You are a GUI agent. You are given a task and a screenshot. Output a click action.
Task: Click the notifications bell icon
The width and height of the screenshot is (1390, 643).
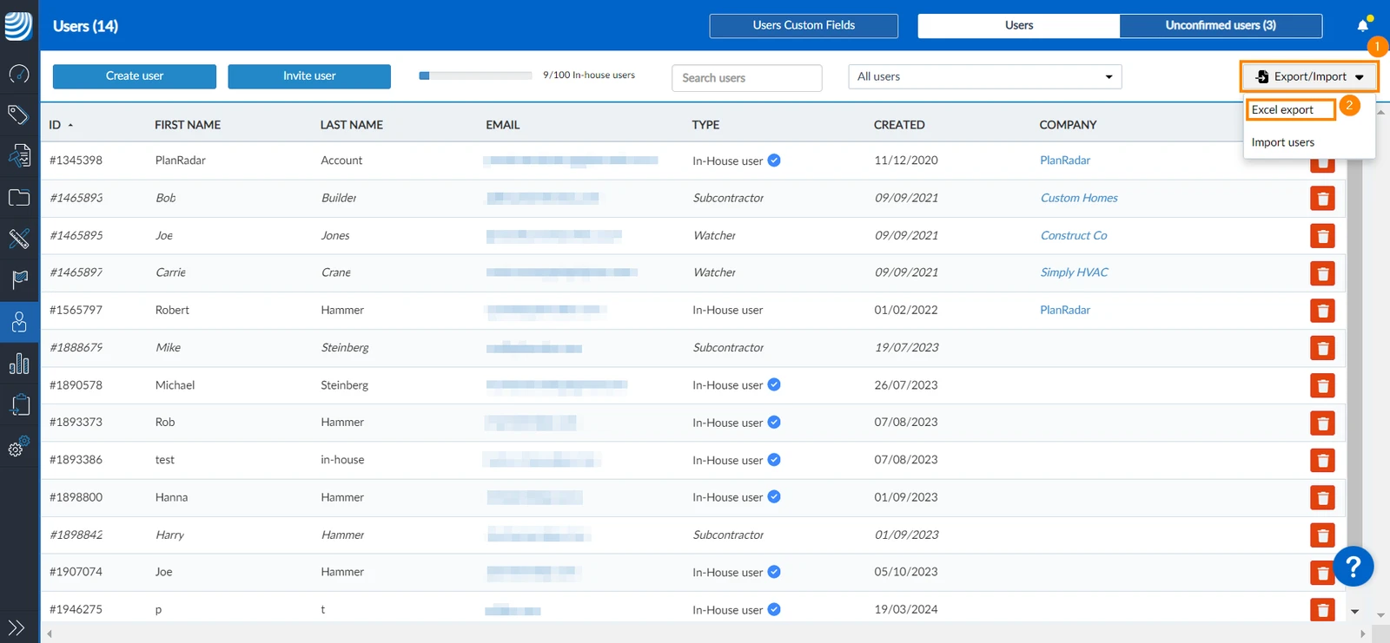(x=1363, y=25)
